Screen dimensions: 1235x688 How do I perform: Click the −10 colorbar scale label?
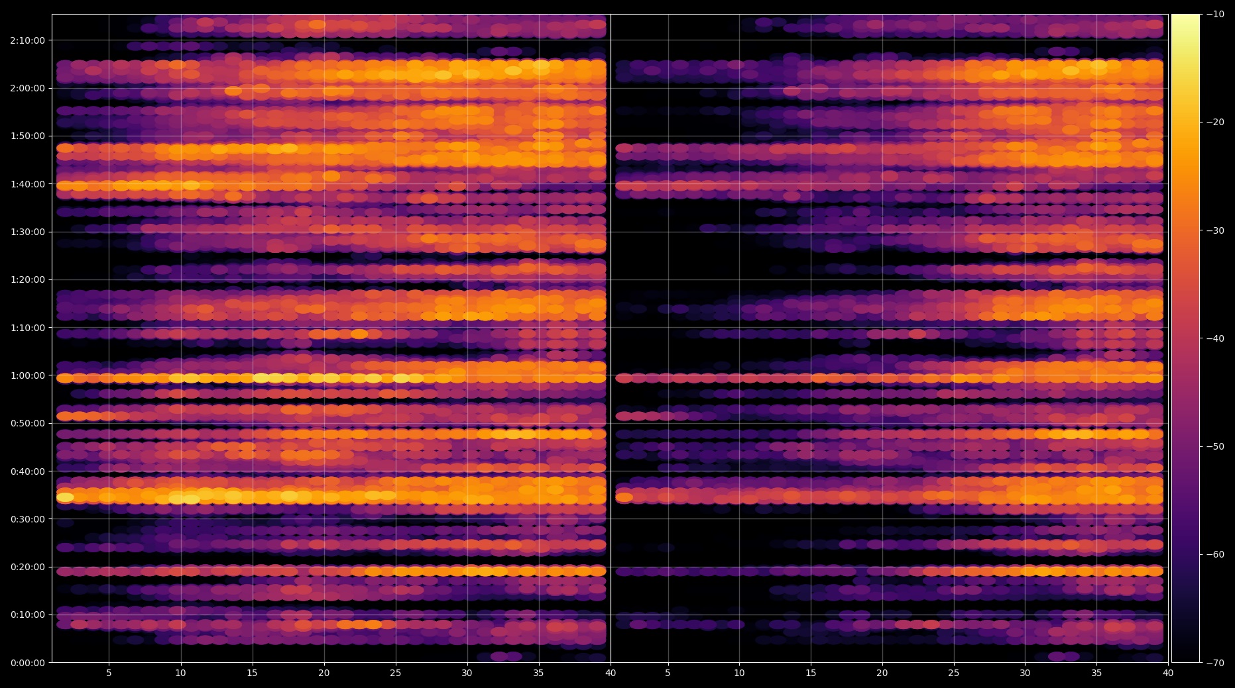click(1215, 14)
